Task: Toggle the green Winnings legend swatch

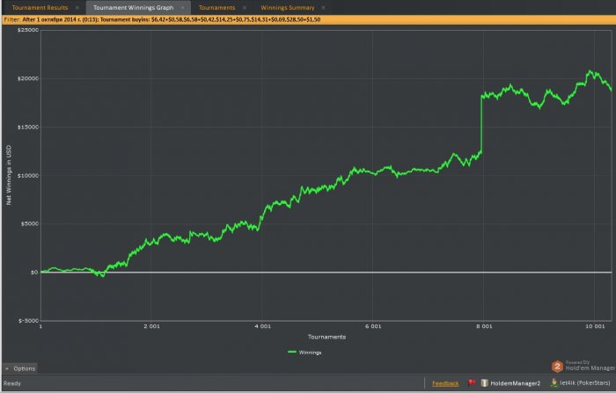Action: point(292,352)
